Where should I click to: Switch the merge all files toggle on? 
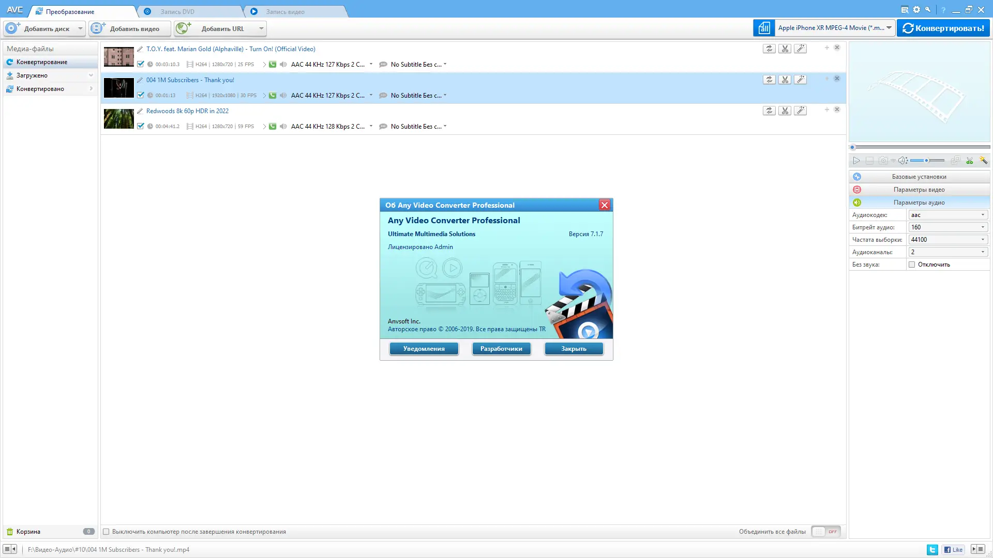pyautogui.click(x=825, y=532)
